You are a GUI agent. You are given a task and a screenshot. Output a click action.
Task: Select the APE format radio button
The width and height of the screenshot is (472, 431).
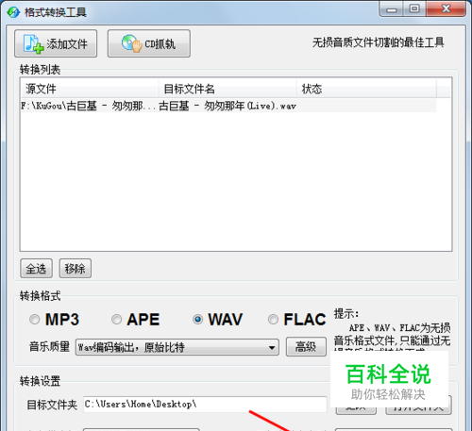116,320
